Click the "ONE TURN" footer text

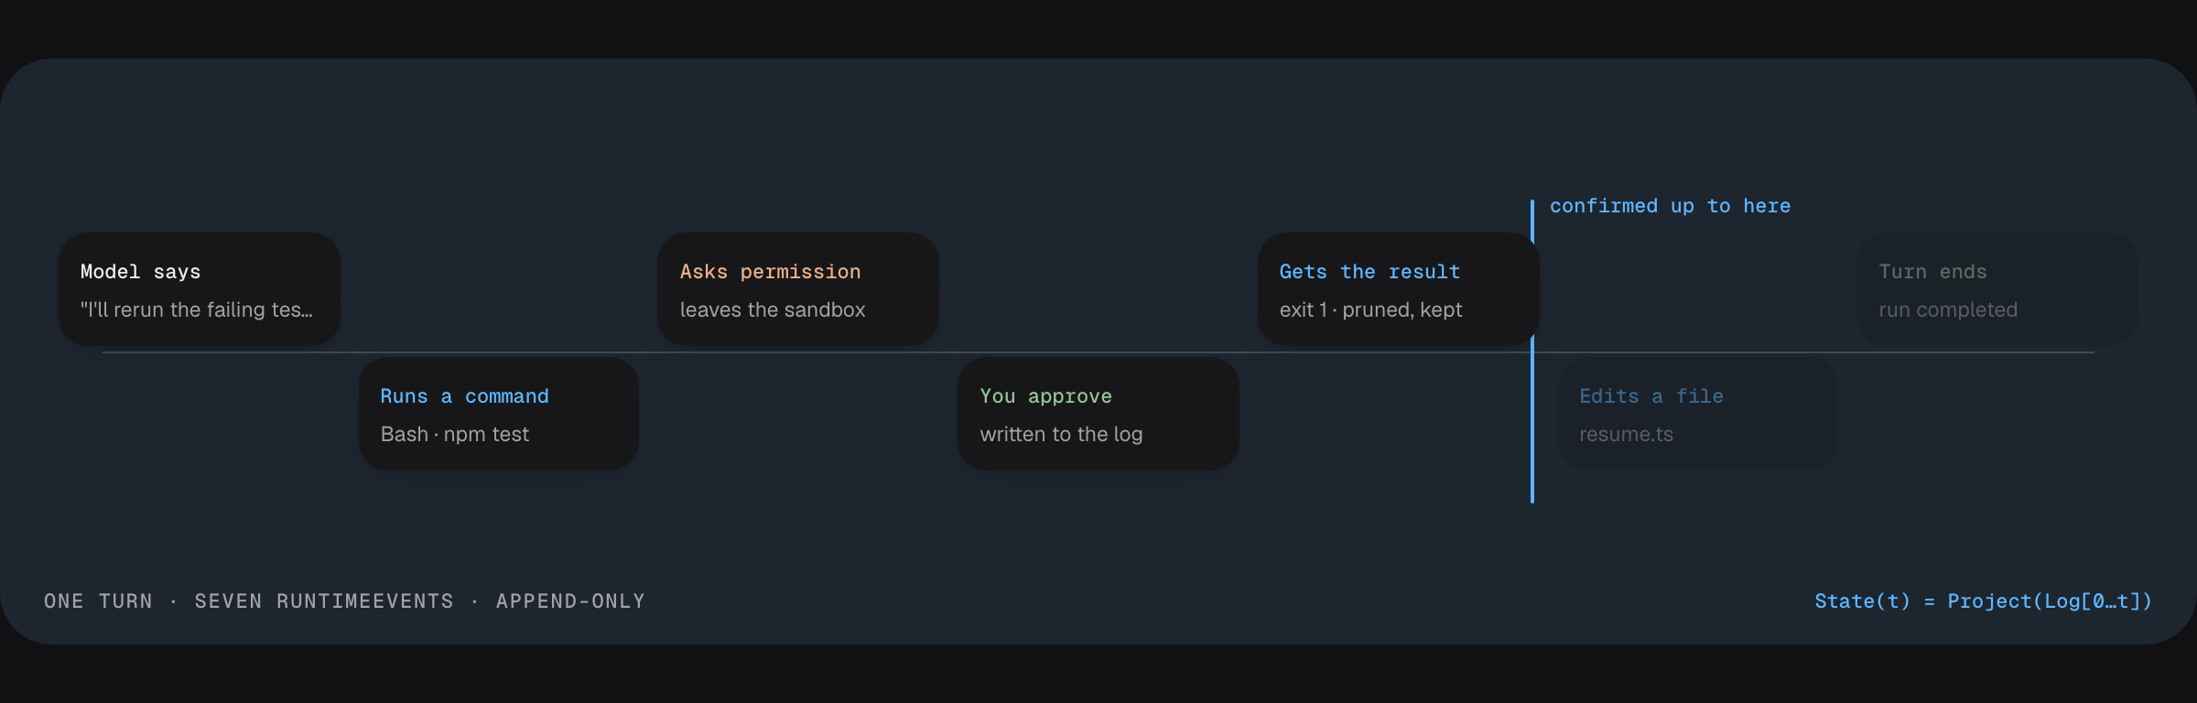(99, 601)
